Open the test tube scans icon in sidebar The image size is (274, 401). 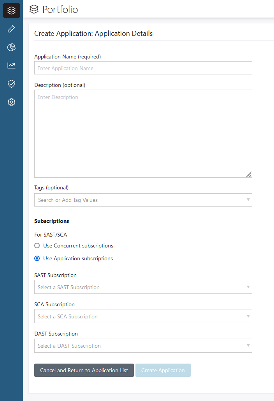[x=12, y=29]
